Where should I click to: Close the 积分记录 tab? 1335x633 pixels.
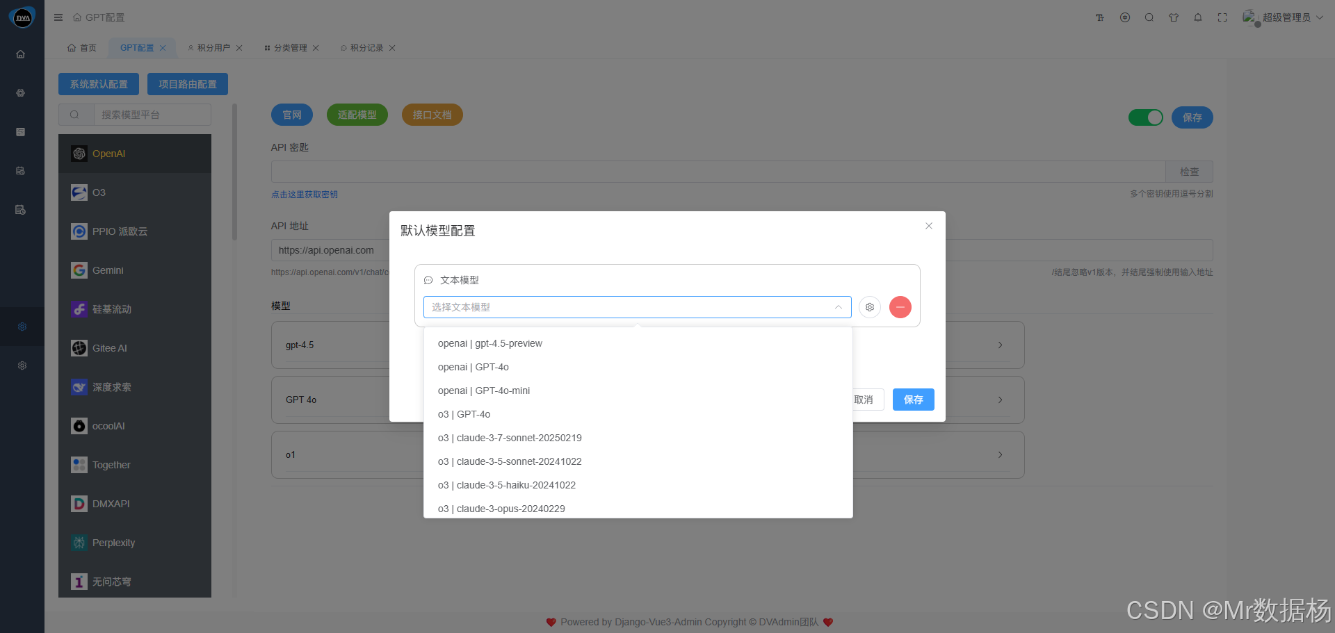point(392,48)
